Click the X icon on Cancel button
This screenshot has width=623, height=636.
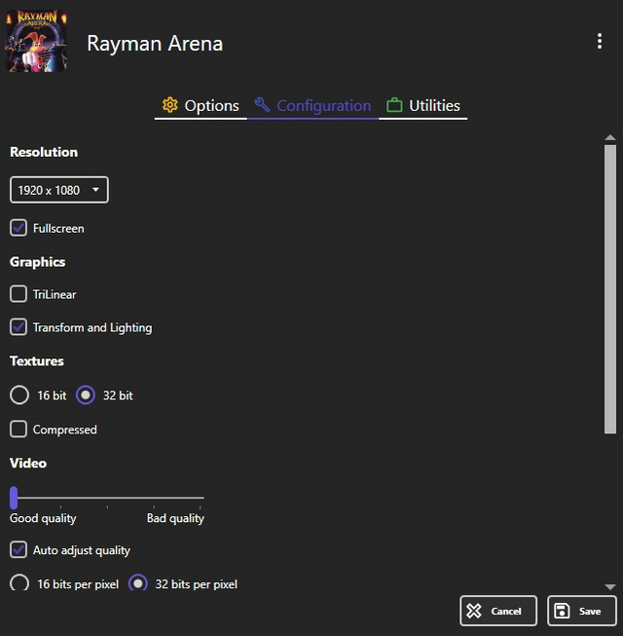(x=473, y=611)
